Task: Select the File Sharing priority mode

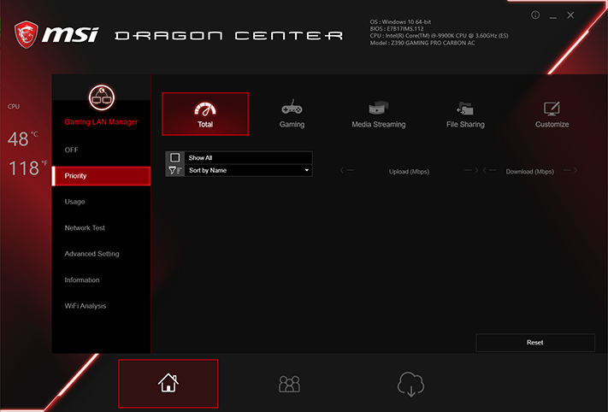Action: click(465, 114)
